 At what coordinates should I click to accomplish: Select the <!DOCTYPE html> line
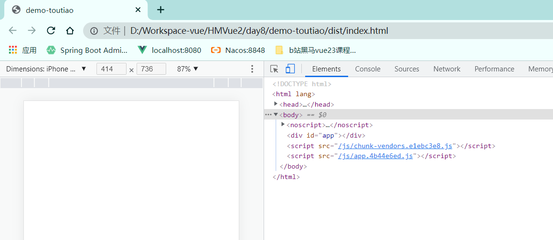click(302, 84)
